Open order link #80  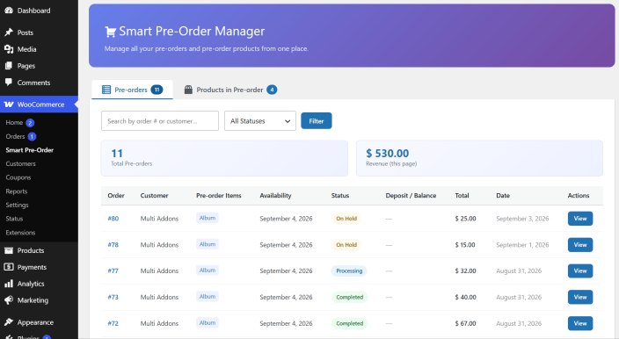(x=113, y=219)
